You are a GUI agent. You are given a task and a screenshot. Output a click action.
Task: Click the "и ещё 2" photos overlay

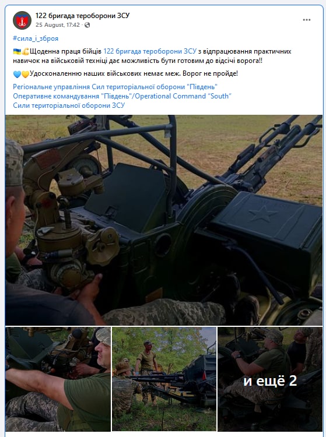[270, 379]
